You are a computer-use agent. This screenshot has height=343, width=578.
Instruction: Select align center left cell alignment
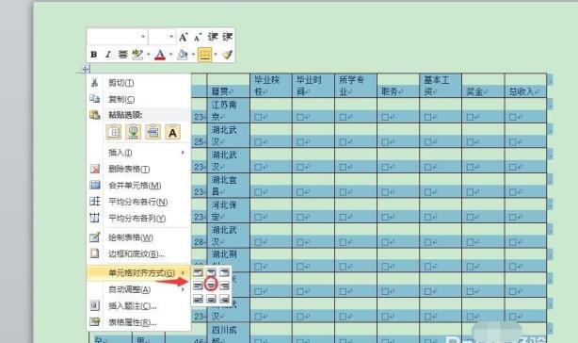[x=198, y=286]
